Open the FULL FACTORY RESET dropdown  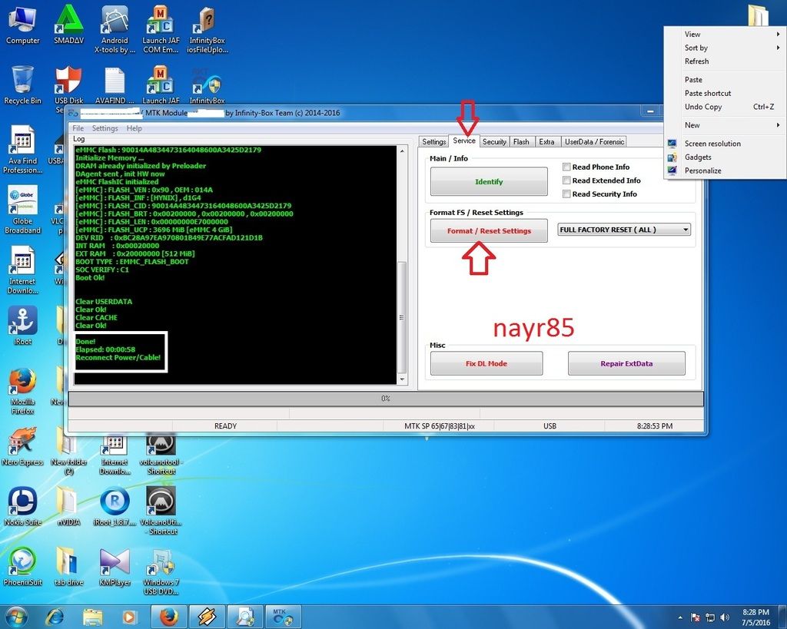coord(624,230)
